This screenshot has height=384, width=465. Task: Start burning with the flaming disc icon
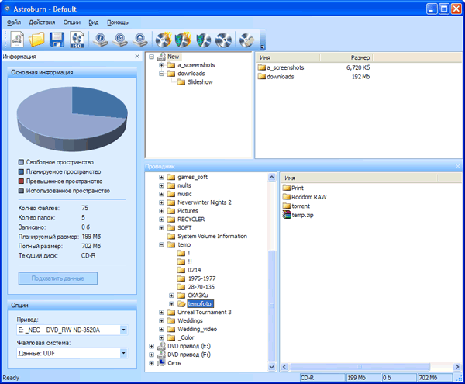[x=164, y=40]
